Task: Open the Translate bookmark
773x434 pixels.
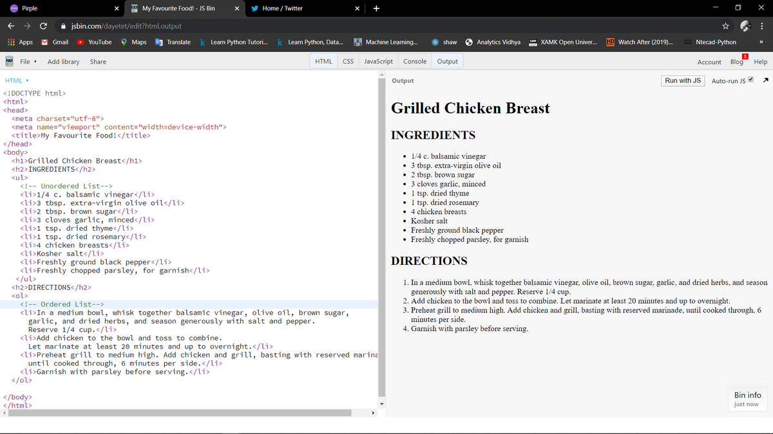Action: tap(173, 42)
